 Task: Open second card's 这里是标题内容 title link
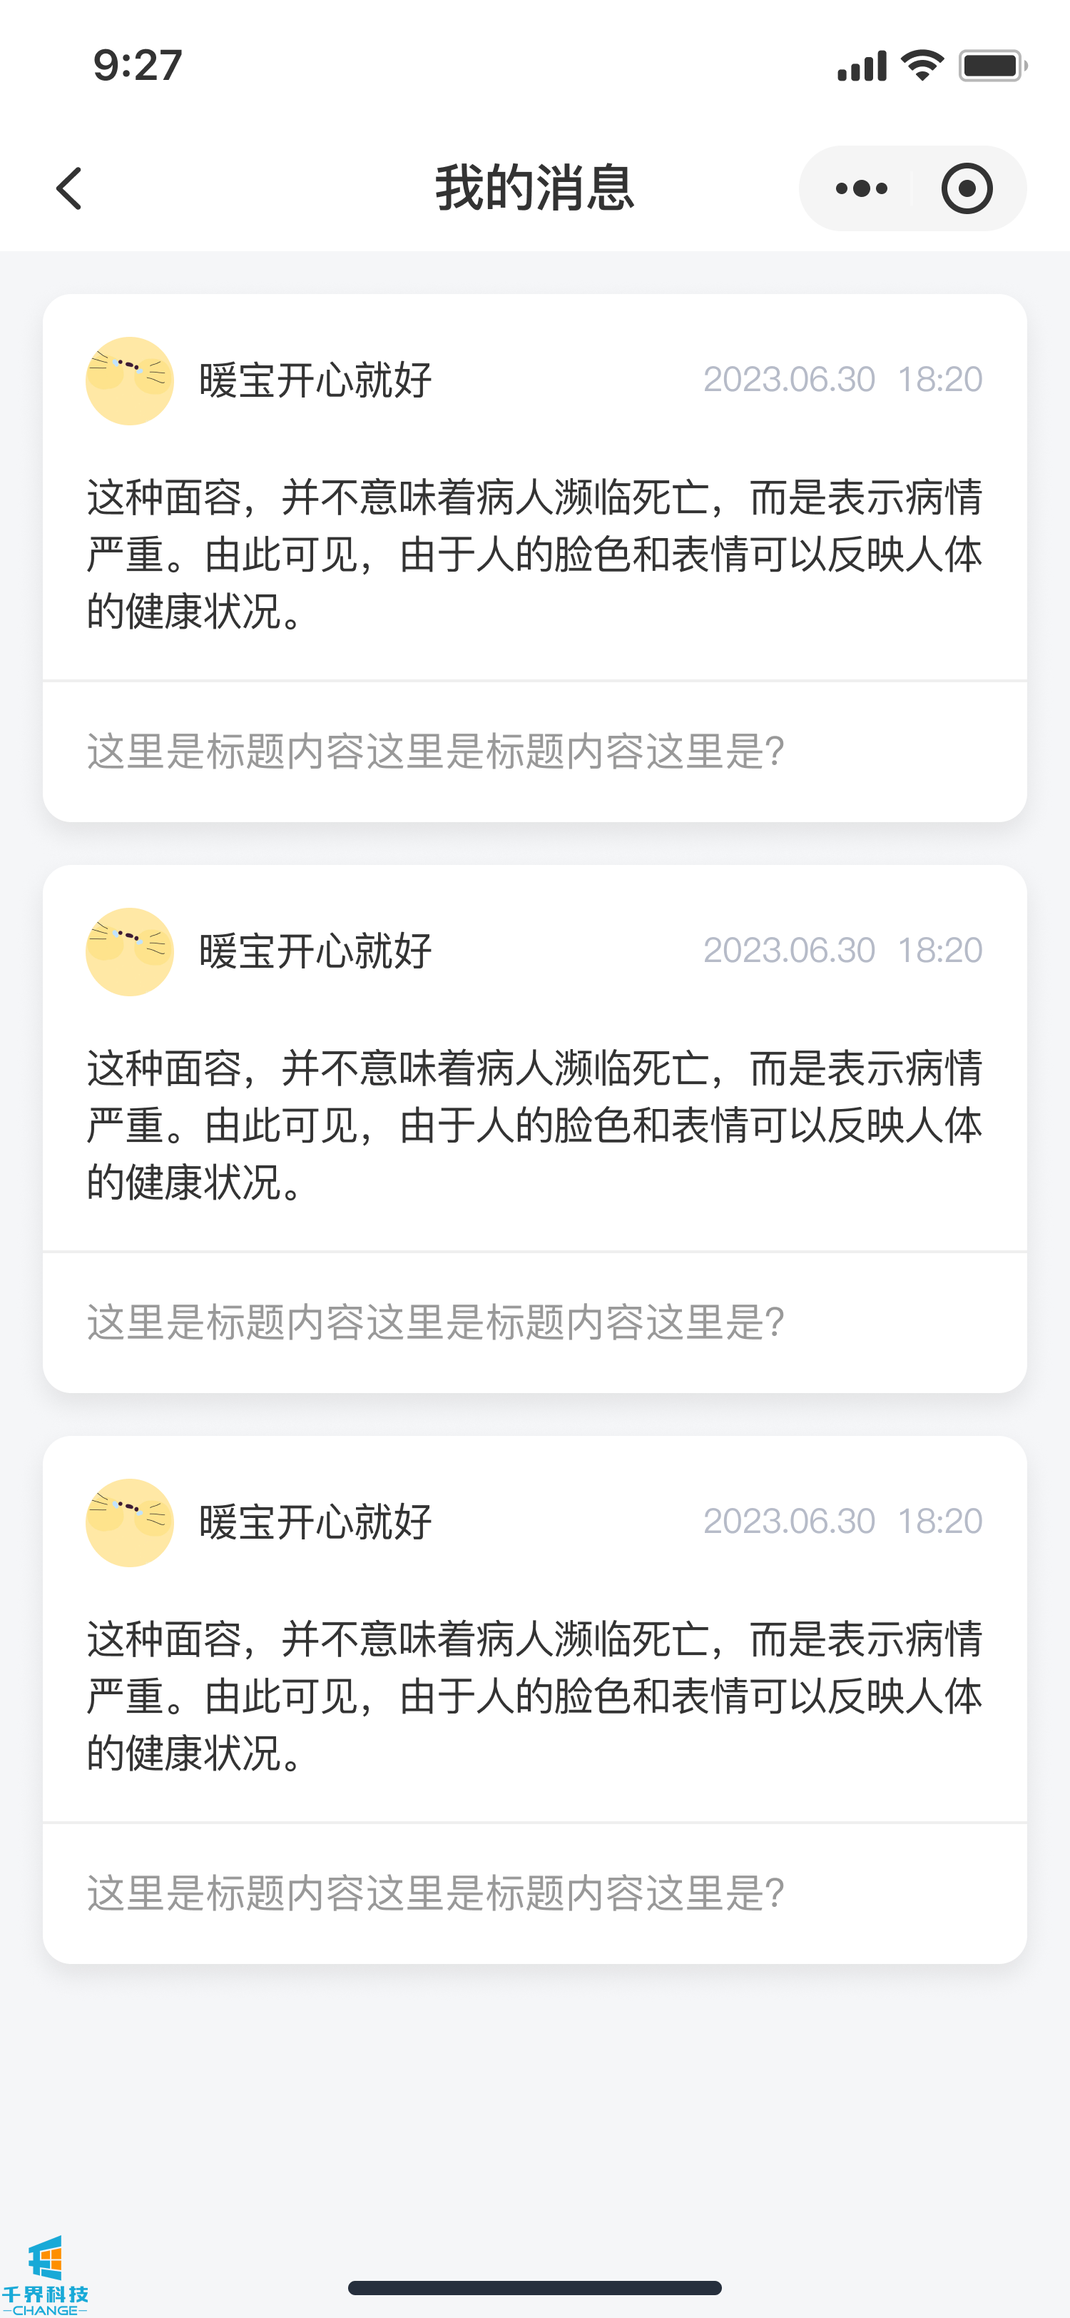tap(436, 1322)
